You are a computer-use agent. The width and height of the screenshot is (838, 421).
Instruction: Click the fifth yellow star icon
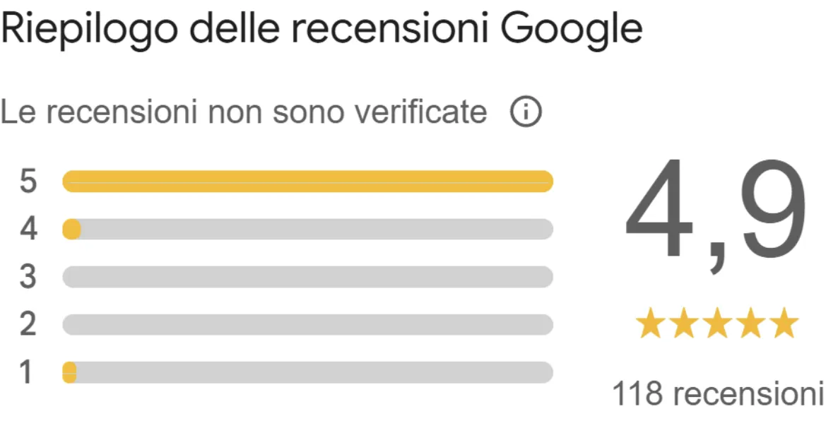tap(784, 323)
